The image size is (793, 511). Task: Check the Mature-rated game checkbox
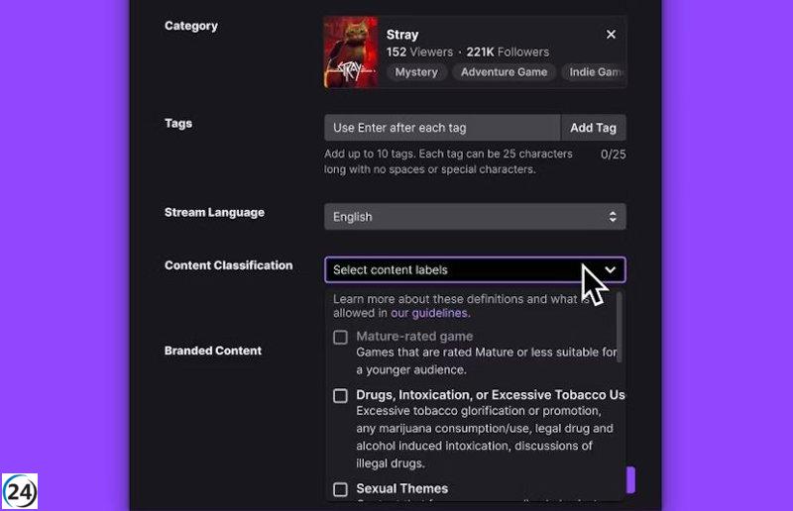click(340, 337)
